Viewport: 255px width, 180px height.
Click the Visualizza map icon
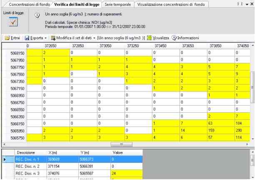(149, 38)
